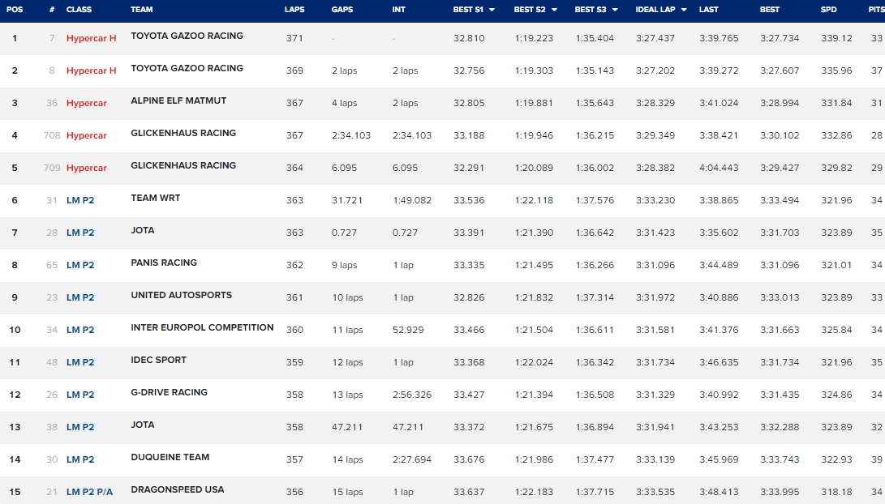This screenshot has height=504, width=885.
Task: Select LM P2 class for Team WRT
Action: coord(80,200)
